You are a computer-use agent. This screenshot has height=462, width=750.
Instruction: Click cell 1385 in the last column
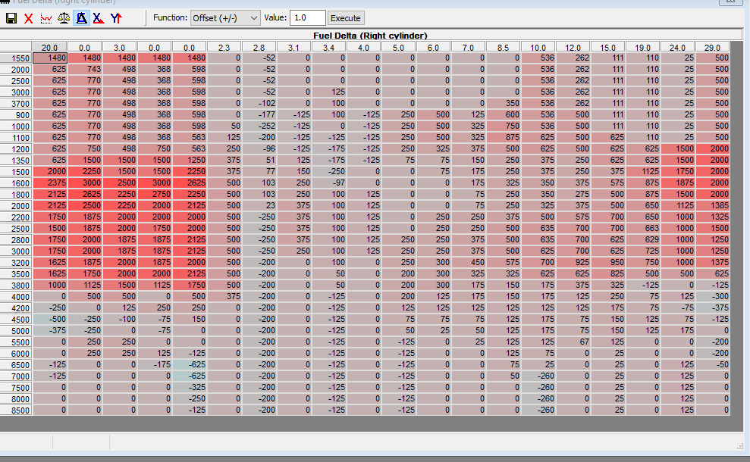coord(713,205)
